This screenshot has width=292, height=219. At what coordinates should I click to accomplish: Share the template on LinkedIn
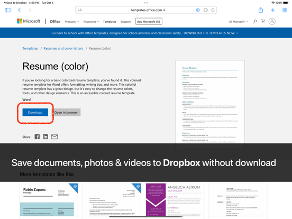[45, 136]
